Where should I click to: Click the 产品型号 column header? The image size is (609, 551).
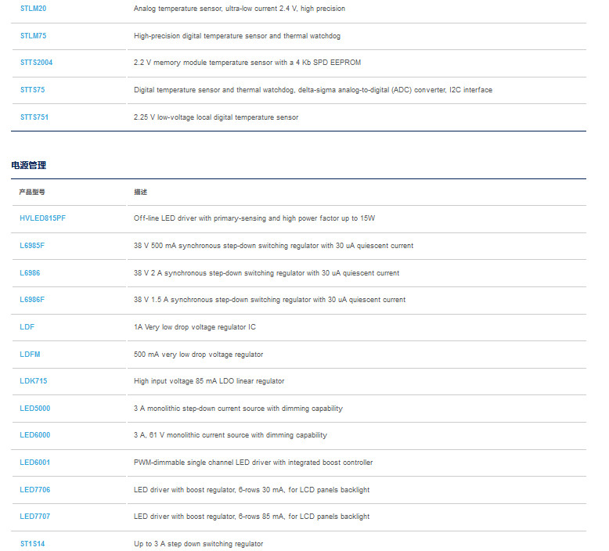(x=32, y=192)
